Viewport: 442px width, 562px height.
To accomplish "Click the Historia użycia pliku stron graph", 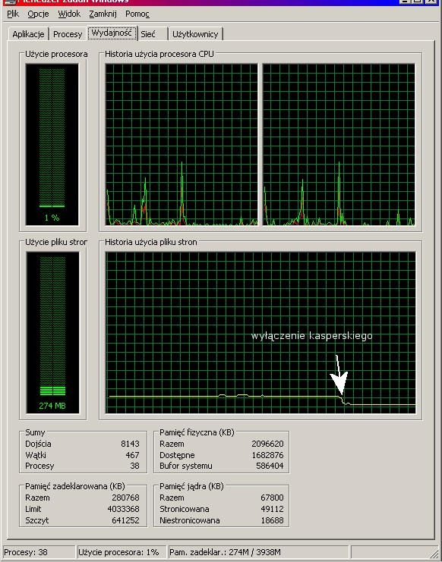I will pos(260,333).
